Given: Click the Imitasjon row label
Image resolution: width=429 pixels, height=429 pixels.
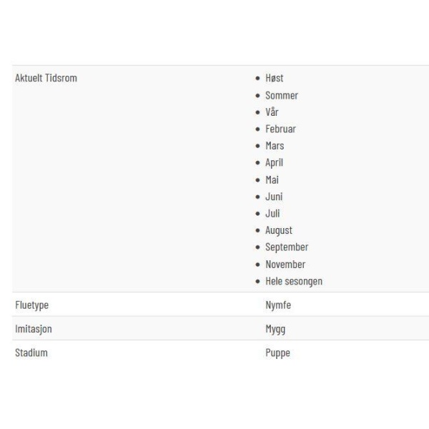Looking at the screenshot, I should (x=34, y=329).
